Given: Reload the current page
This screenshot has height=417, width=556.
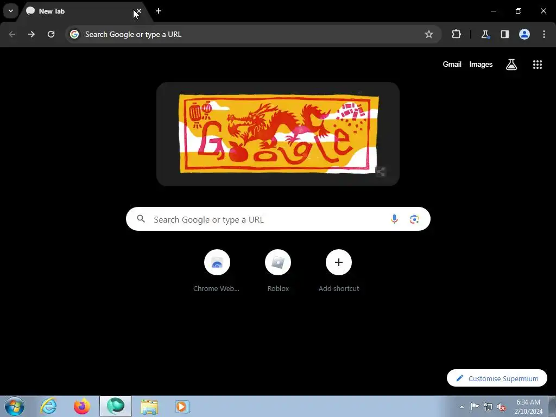Looking at the screenshot, I should 51,34.
